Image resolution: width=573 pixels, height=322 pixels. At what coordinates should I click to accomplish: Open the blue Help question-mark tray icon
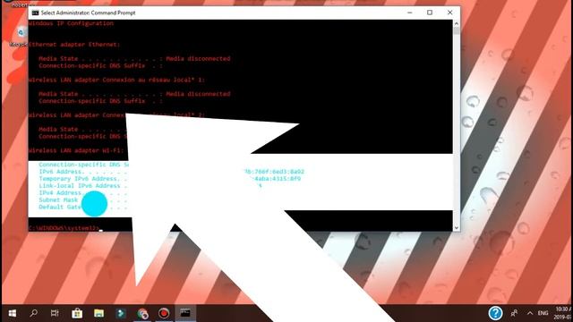495,313
